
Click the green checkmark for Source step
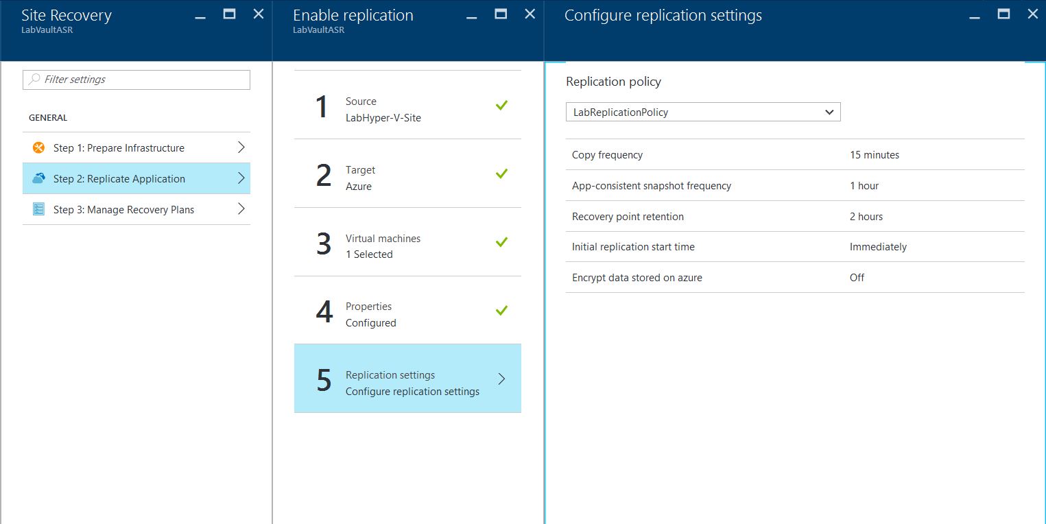point(501,105)
